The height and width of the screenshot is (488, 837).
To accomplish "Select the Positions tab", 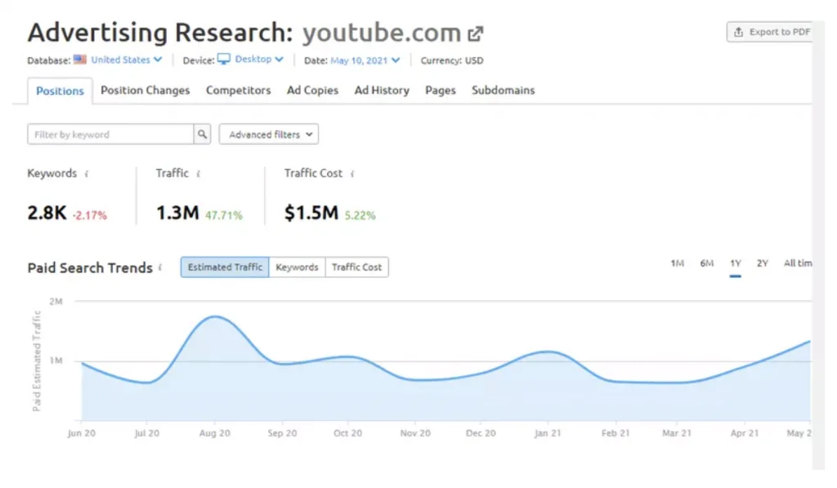I will pyautogui.click(x=60, y=91).
